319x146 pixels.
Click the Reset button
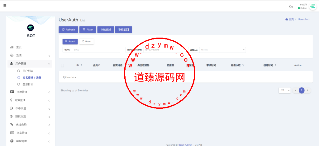pos(87,41)
